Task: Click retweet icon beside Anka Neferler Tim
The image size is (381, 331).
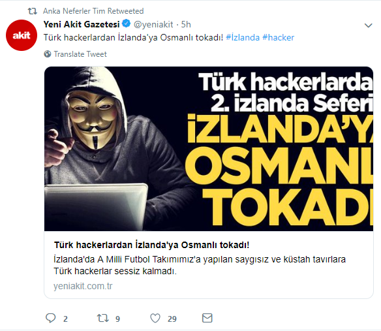Action: click(x=33, y=11)
